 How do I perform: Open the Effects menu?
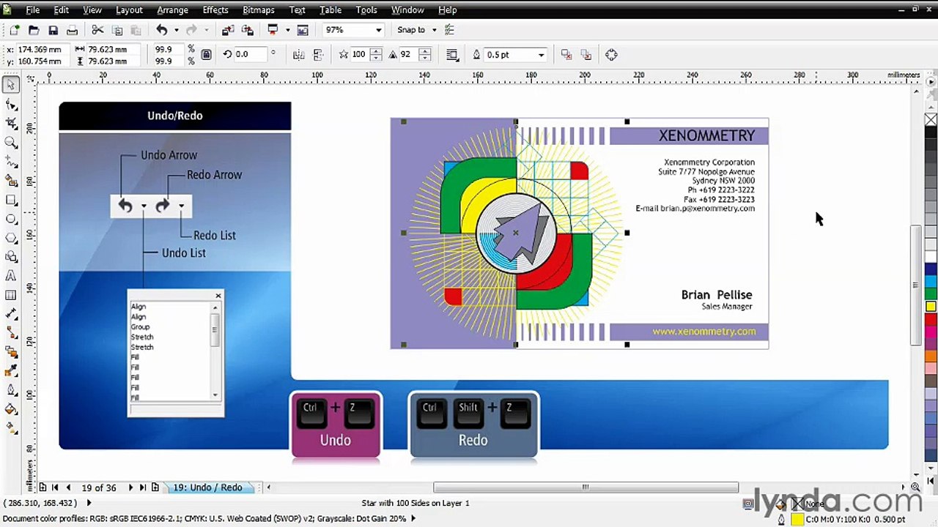pos(215,10)
